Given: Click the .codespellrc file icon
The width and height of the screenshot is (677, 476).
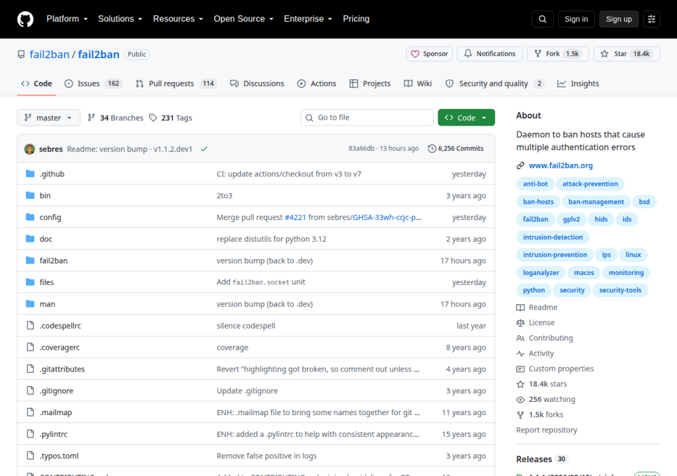Looking at the screenshot, I should coord(30,325).
